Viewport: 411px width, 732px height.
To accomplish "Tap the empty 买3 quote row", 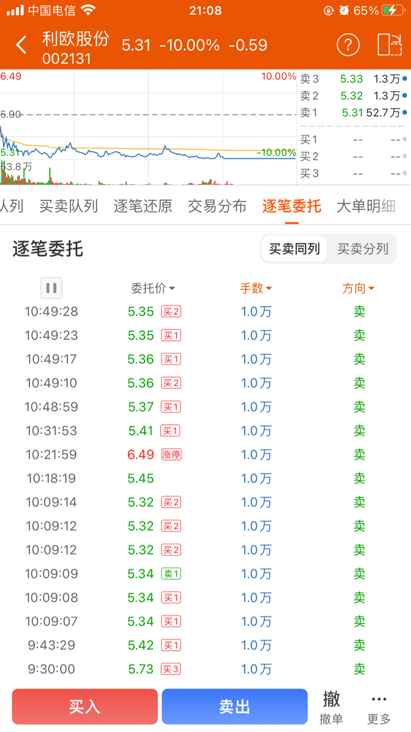I will pyautogui.click(x=353, y=173).
